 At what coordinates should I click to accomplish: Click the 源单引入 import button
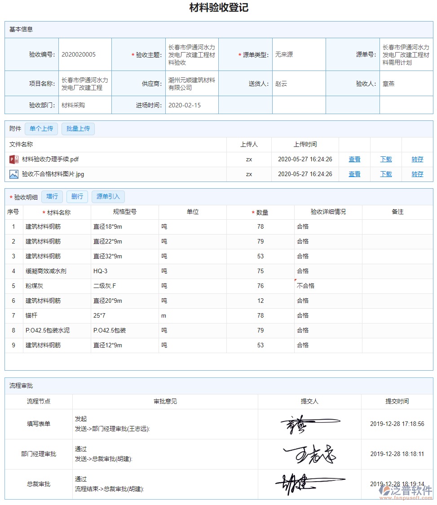pos(108,196)
